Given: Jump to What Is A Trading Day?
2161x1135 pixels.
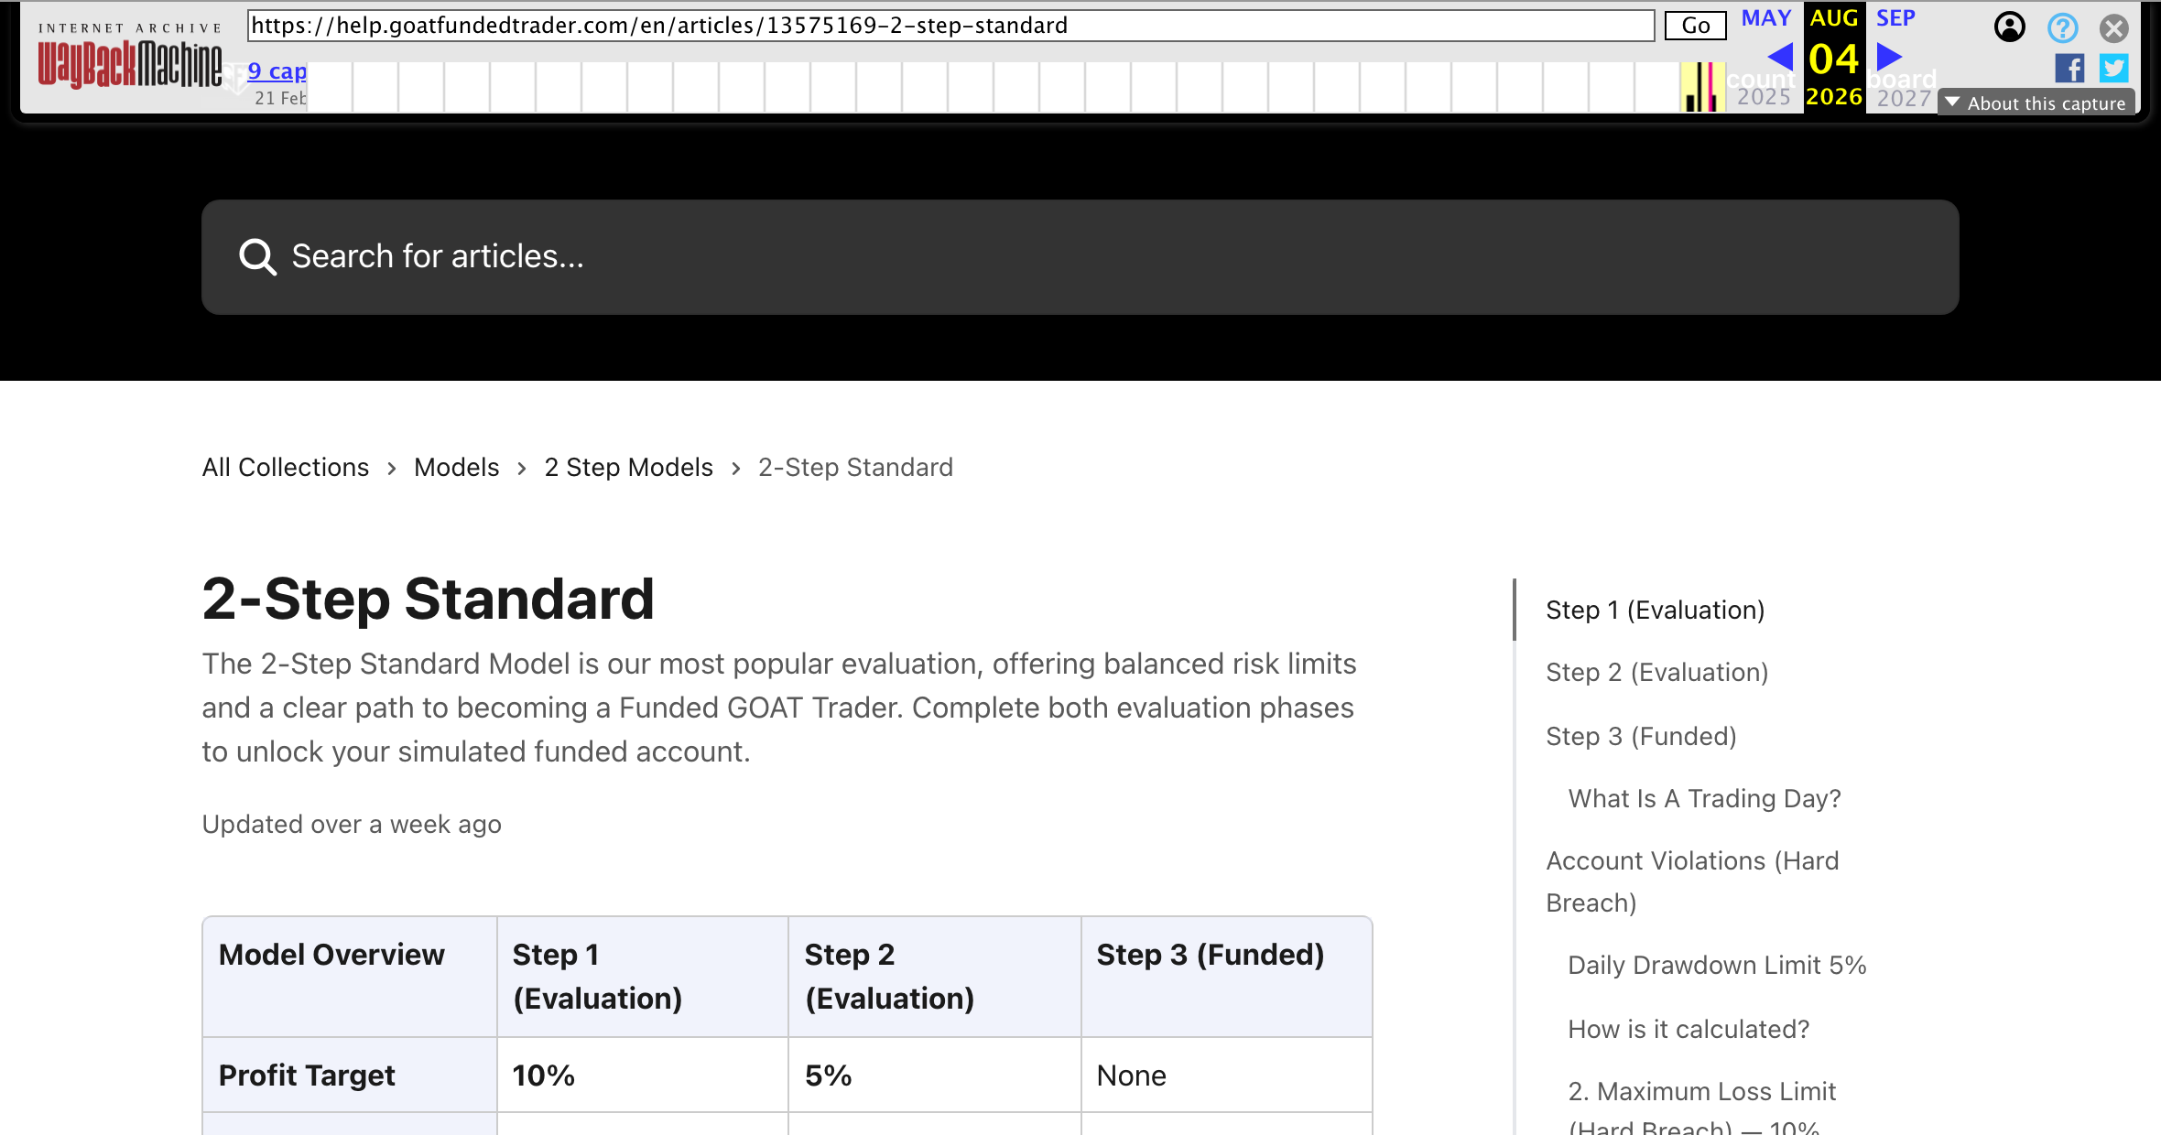Looking at the screenshot, I should coord(1704,799).
